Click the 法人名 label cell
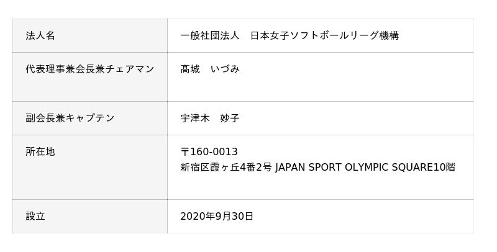 pos(40,35)
